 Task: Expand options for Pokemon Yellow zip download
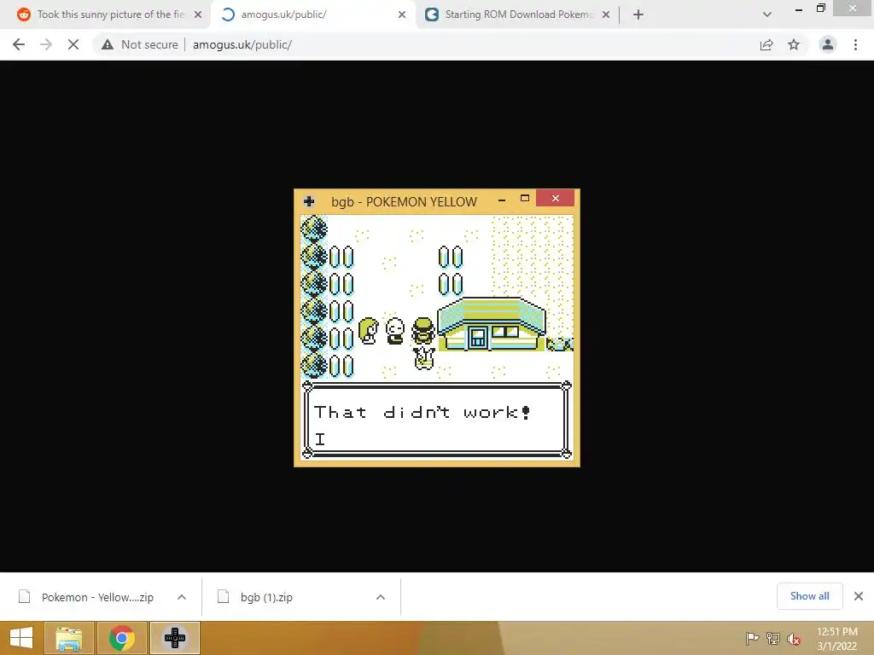[x=182, y=597]
